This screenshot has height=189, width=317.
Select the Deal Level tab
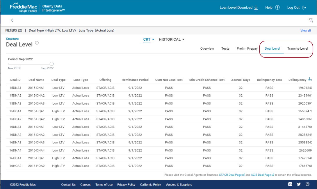point(272,48)
